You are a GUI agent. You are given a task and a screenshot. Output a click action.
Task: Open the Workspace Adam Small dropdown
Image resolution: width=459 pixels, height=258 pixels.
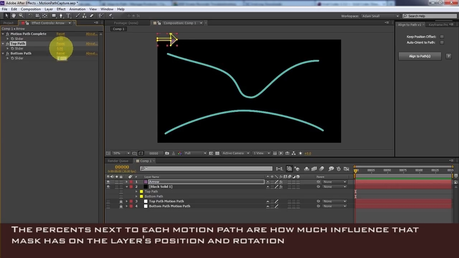tap(380, 16)
